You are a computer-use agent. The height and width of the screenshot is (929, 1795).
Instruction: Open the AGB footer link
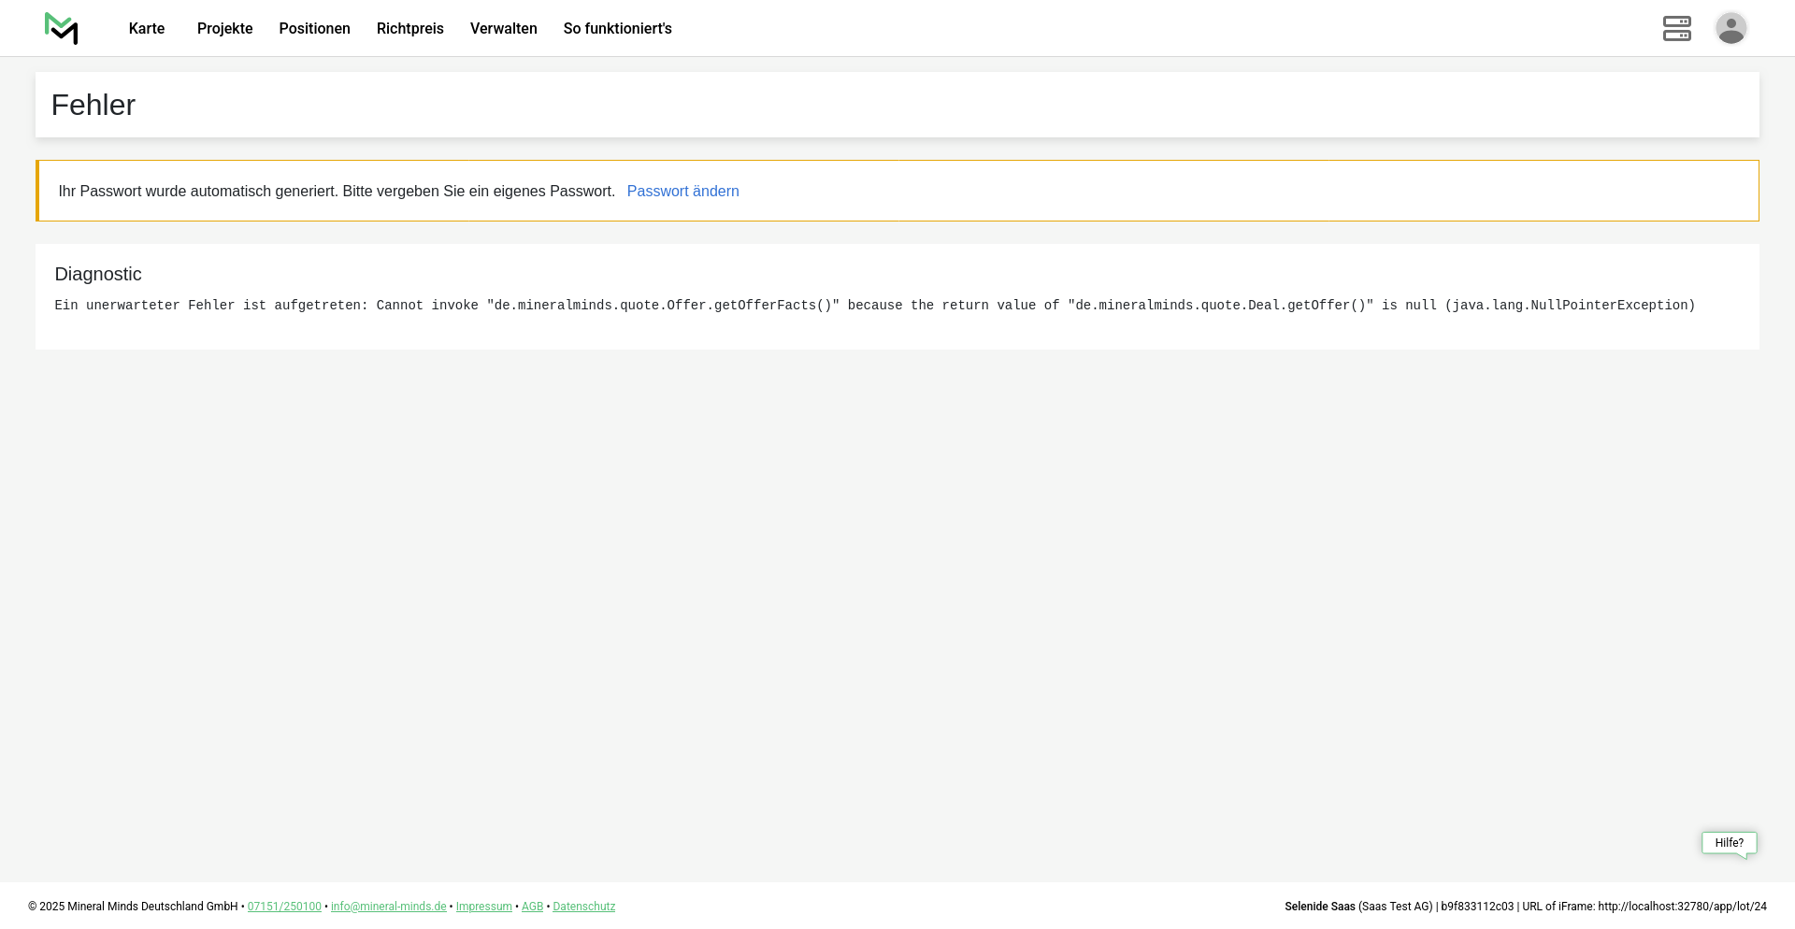point(532,907)
